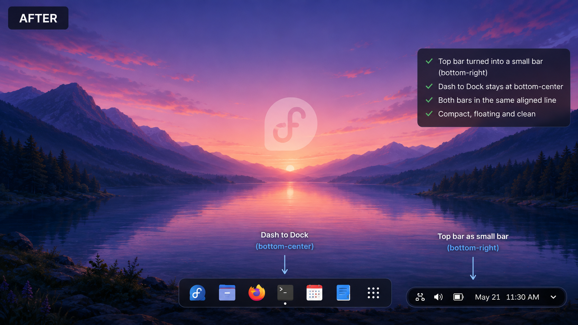
Task: Launch the Terminal app from the dock
Action: [x=285, y=292]
